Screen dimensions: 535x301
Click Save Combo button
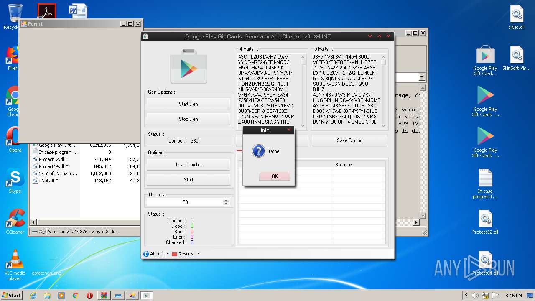click(x=349, y=140)
